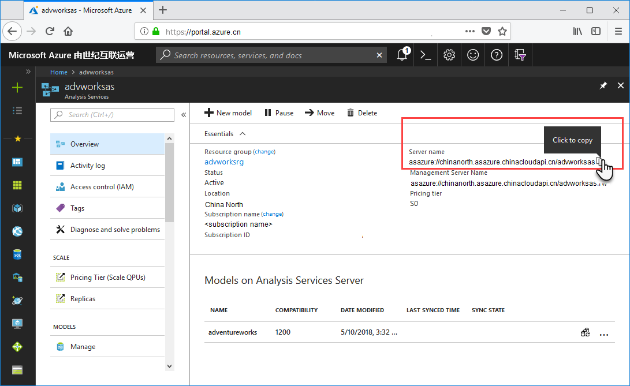
Task: Go back in browser history
Action: pos(12,31)
